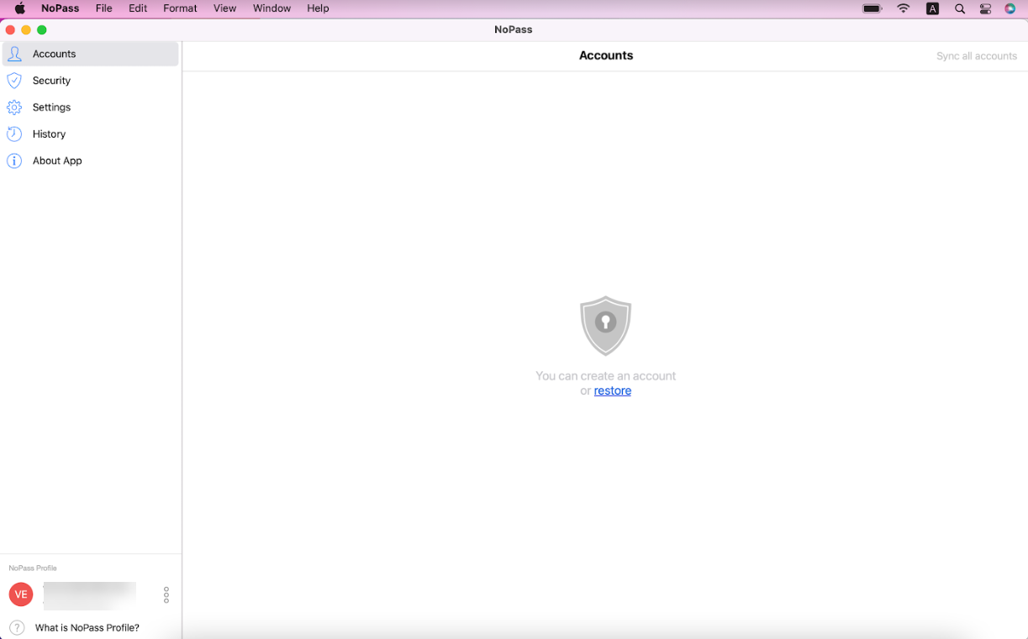Open Control Center from the menu bar
The image size is (1028, 639).
986,8
